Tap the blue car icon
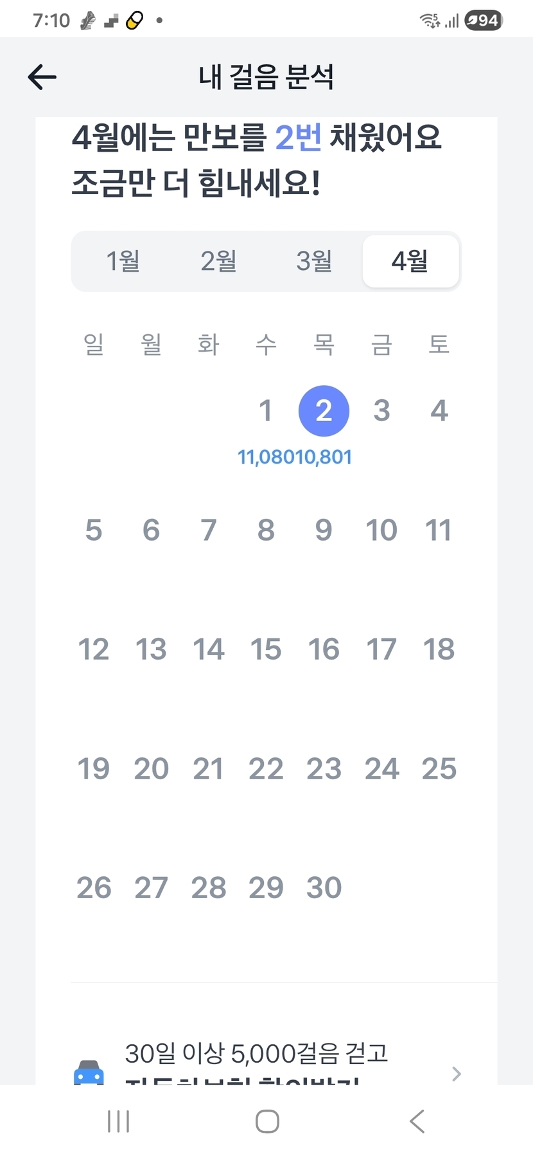 89,1072
